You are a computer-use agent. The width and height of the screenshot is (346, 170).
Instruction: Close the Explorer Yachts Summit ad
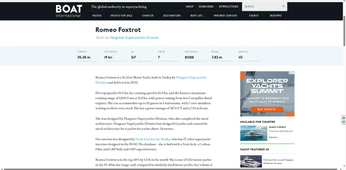pos(293,73)
